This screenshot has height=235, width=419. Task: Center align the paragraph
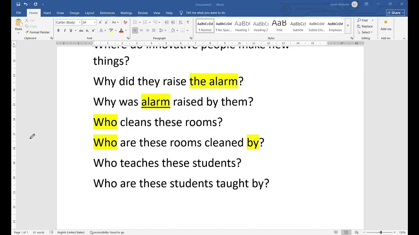[x=141, y=30]
